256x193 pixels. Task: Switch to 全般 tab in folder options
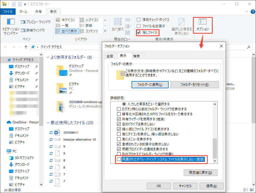pos(110,56)
